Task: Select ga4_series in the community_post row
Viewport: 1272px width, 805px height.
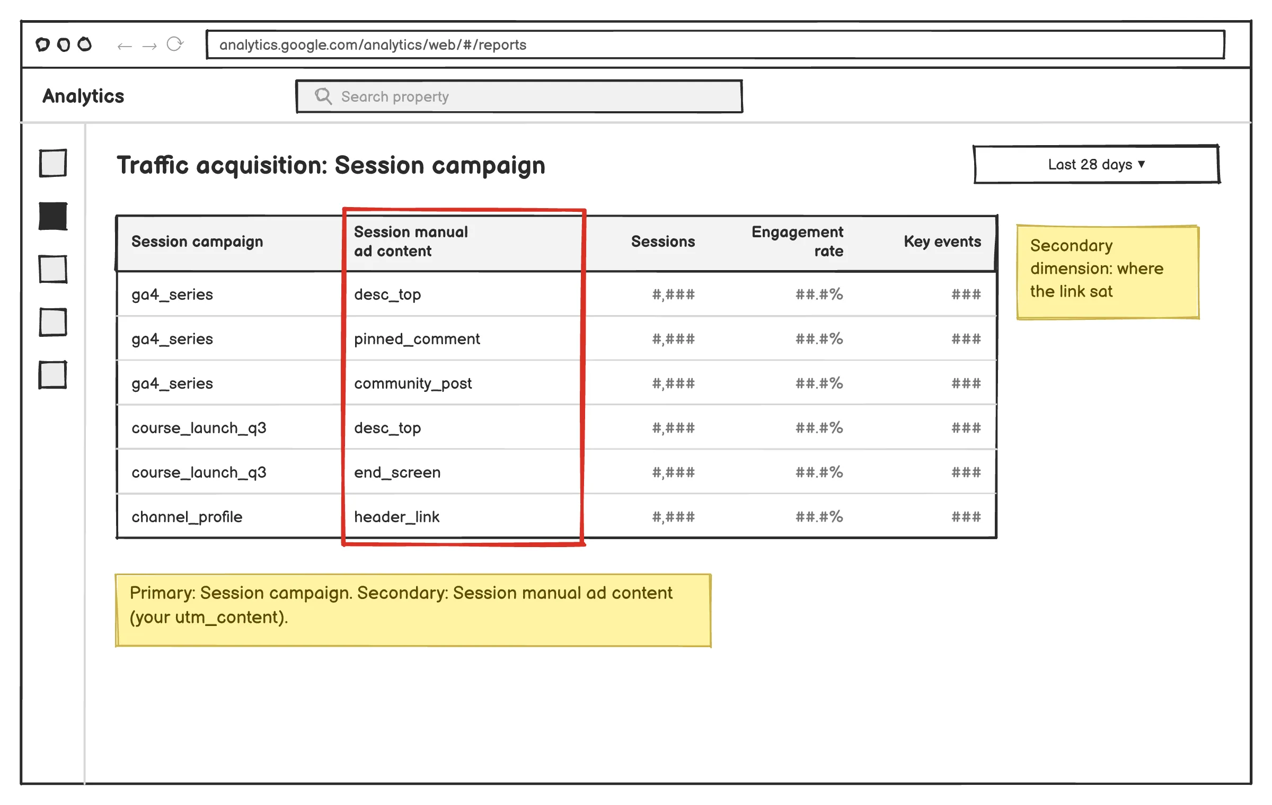Action: (x=172, y=383)
